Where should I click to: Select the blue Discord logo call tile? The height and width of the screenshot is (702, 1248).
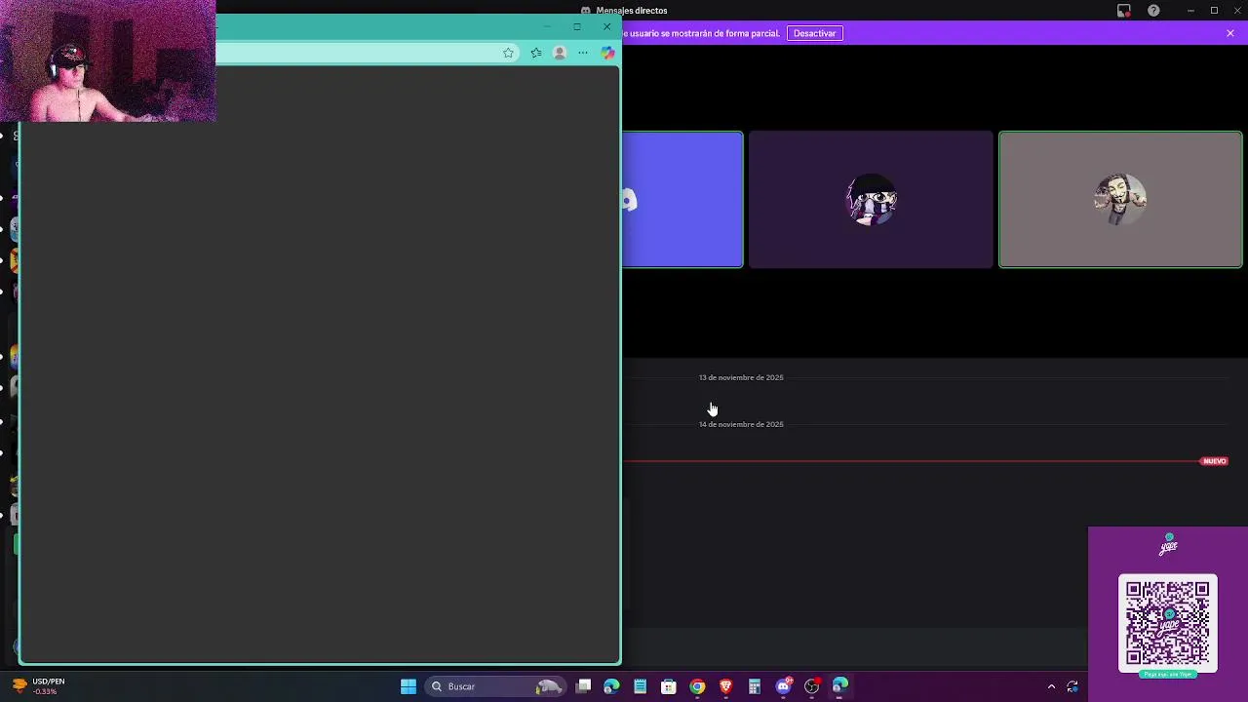pyautogui.click(x=682, y=200)
